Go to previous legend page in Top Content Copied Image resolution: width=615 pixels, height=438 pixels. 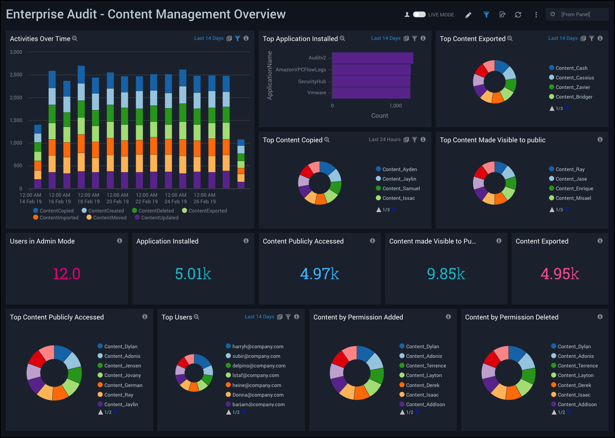(379, 209)
